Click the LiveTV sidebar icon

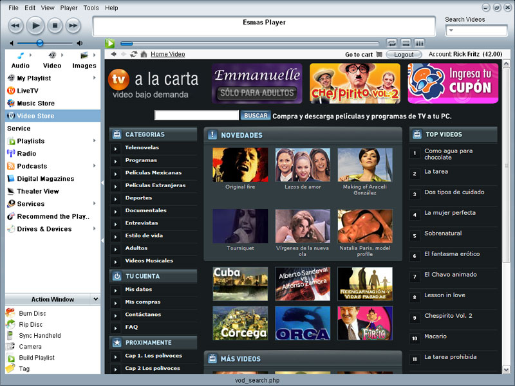tap(11, 91)
